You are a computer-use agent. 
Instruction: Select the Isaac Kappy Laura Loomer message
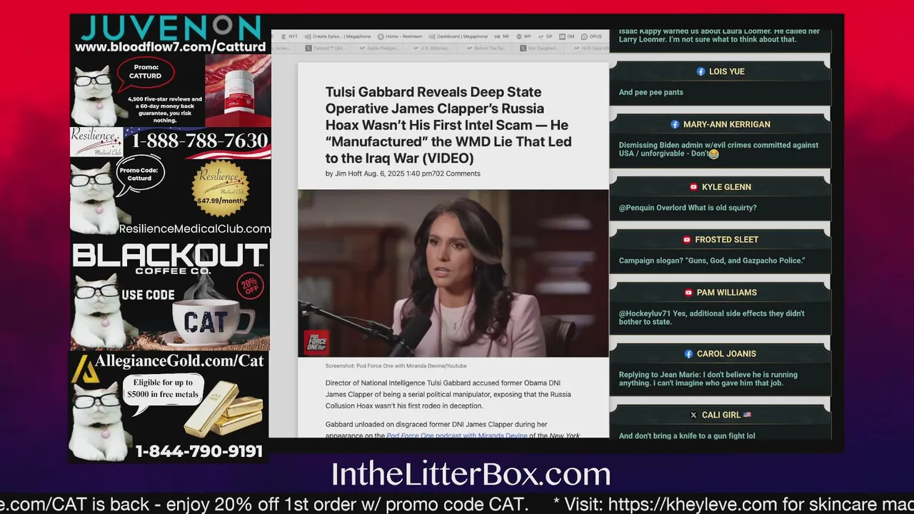point(719,36)
